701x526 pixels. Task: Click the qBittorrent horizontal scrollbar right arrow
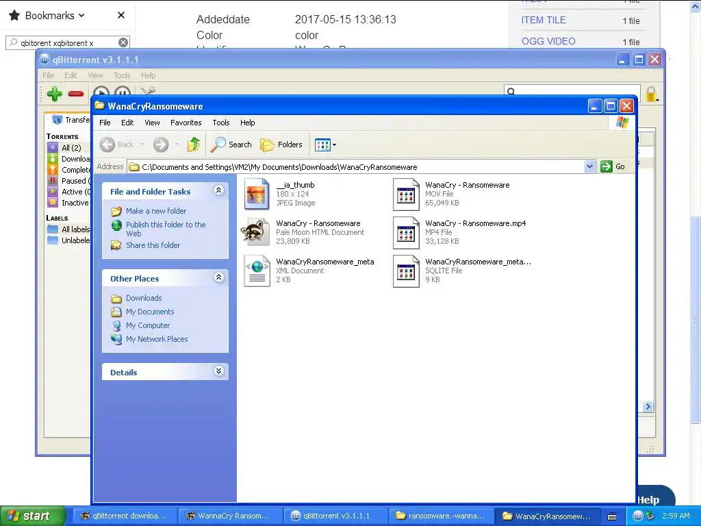click(648, 407)
